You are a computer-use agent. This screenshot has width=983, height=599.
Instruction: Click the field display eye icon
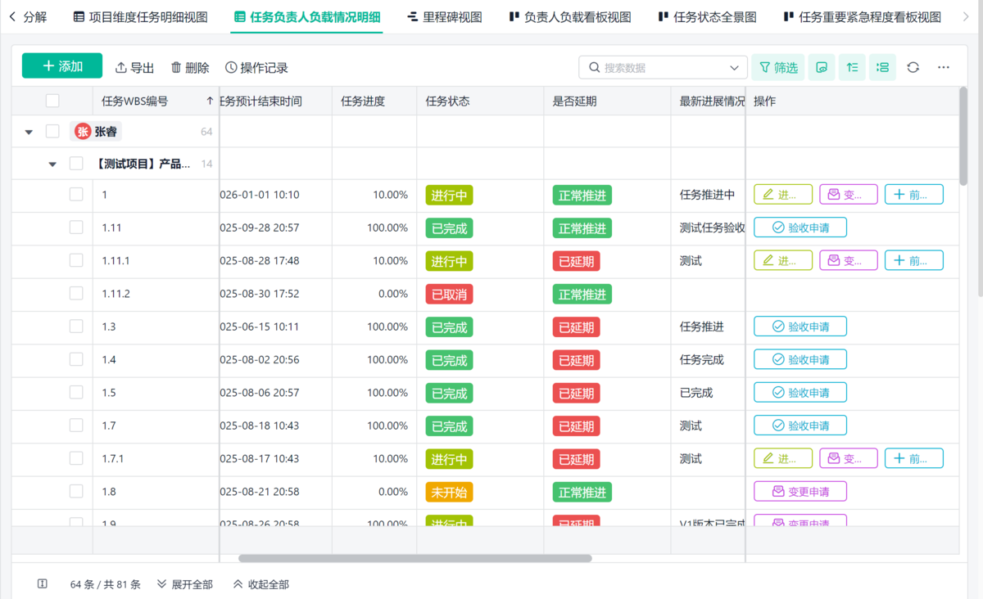pos(822,68)
